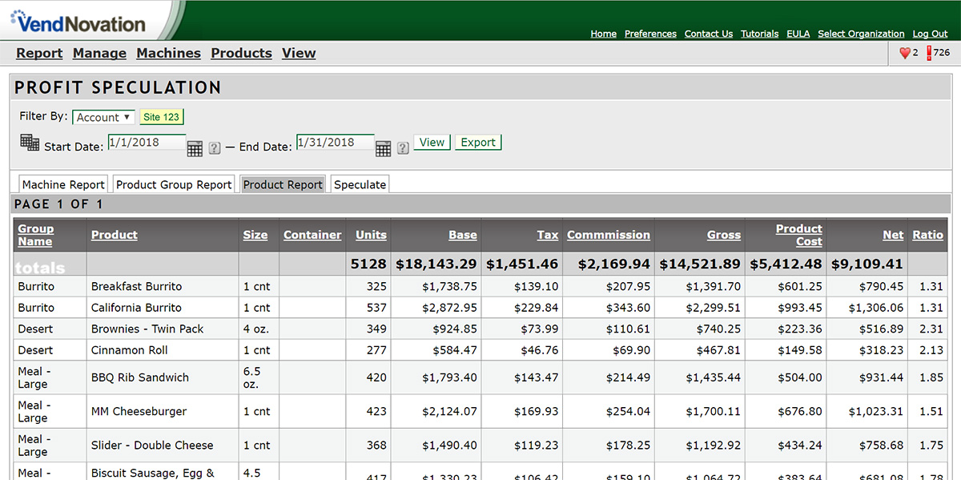This screenshot has height=480, width=961.
Task: Click the red alert exclamation icon
Action: tap(929, 53)
